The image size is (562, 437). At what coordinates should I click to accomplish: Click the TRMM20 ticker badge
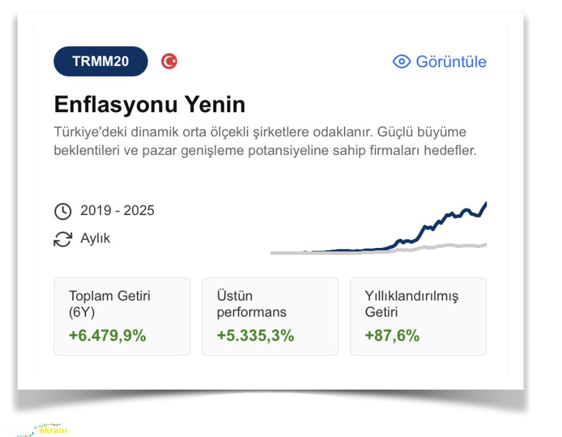tap(100, 61)
